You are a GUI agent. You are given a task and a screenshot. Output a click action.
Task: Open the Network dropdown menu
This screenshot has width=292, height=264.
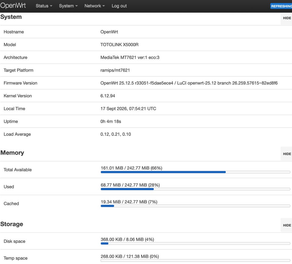(x=95, y=6)
